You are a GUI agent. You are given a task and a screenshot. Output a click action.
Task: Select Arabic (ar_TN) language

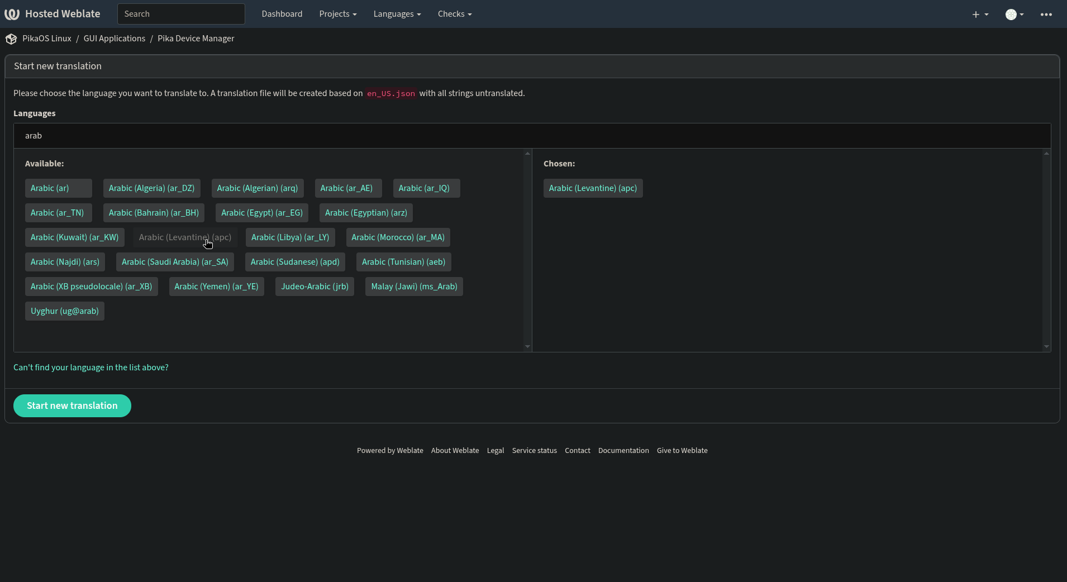pyautogui.click(x=59, y=213)
